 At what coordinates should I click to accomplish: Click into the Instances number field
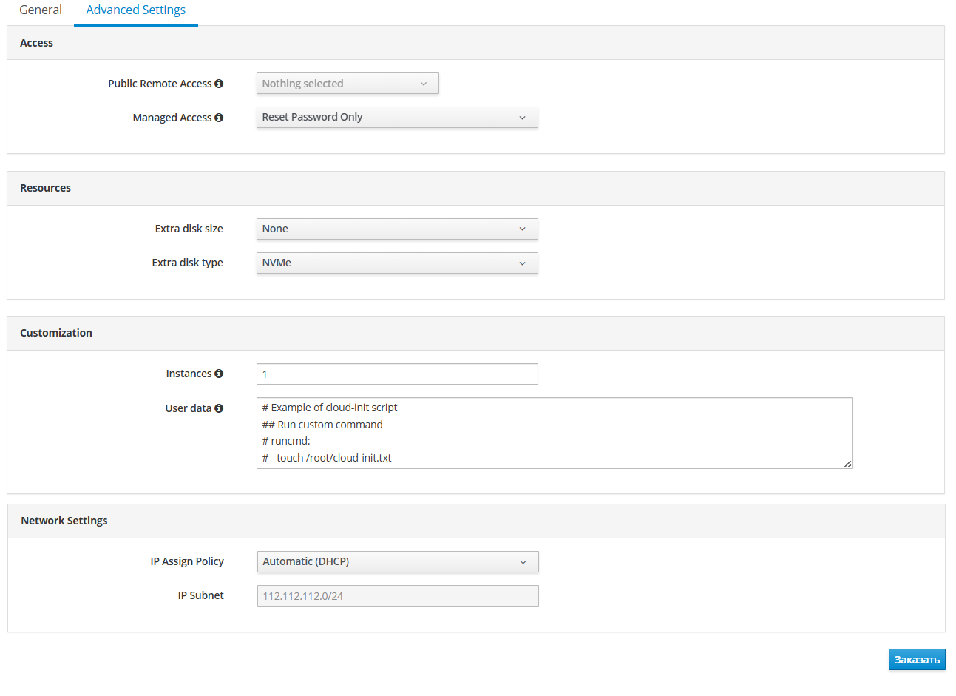[x=396, y=374]
